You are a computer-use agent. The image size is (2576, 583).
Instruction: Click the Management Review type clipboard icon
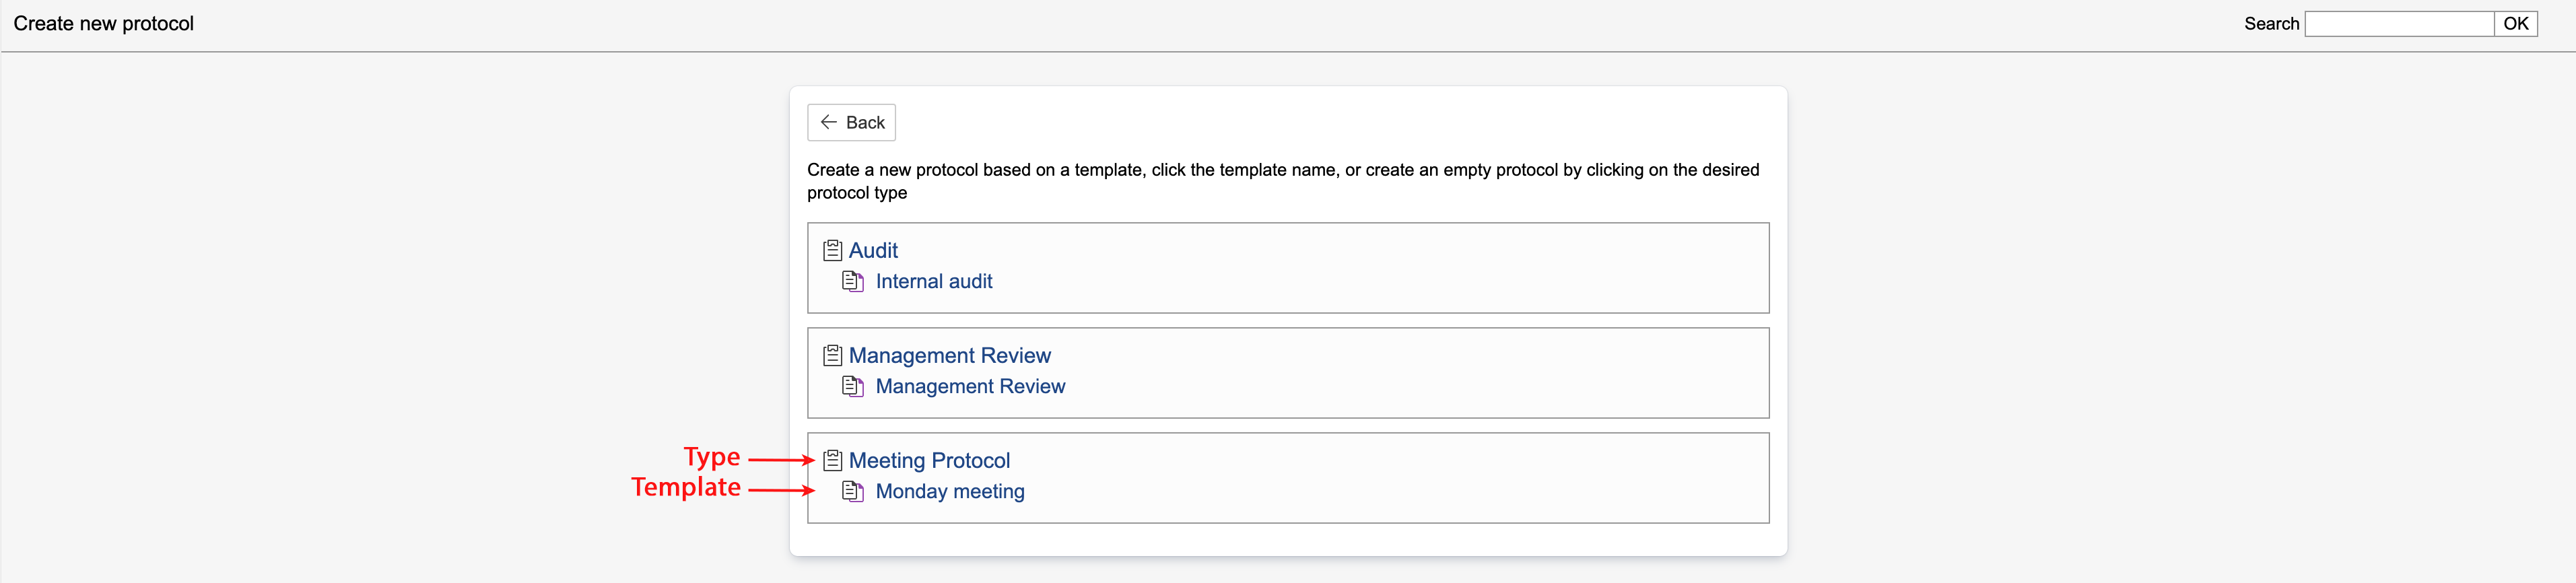(832, 355)
